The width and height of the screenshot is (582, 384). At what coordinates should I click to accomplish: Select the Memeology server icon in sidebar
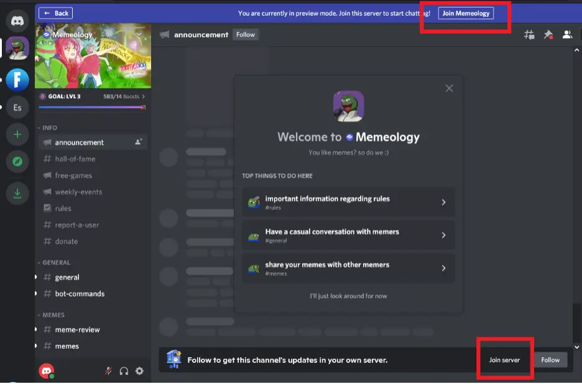tap(17, 48)
